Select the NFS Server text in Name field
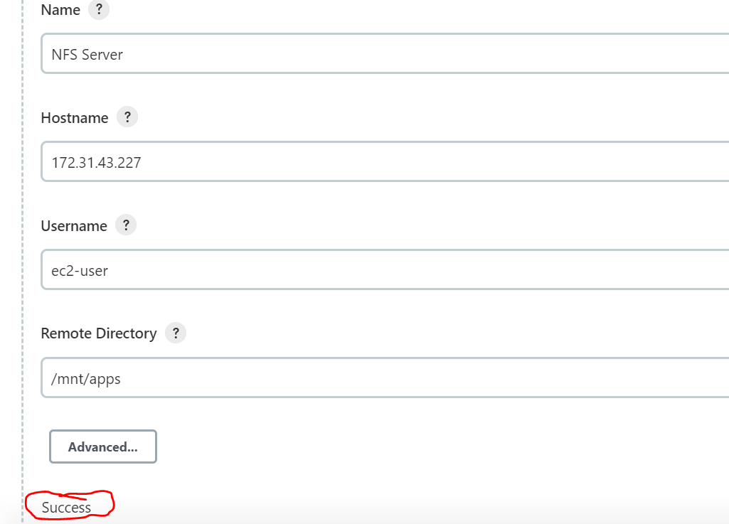729x524 pixels. tap(85, 54)
